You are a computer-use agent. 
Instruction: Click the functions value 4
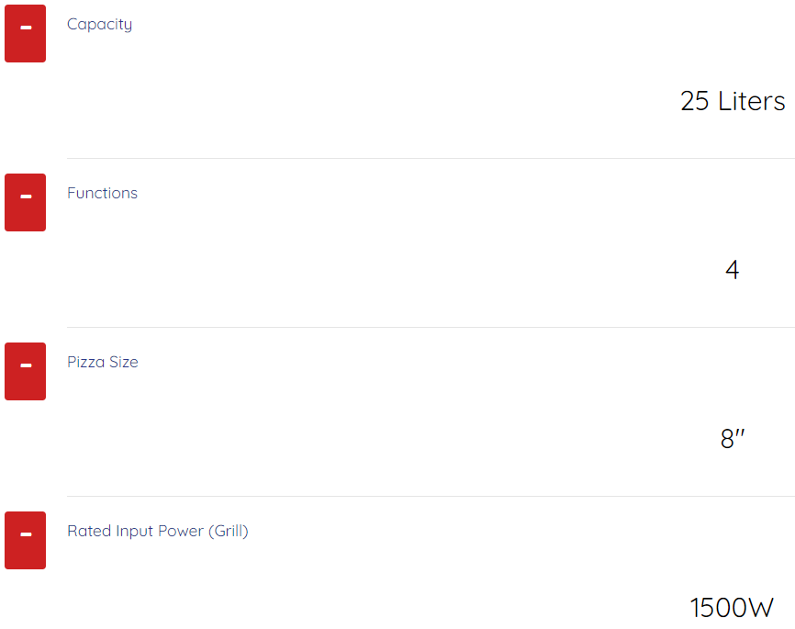(x=732, y=270)
